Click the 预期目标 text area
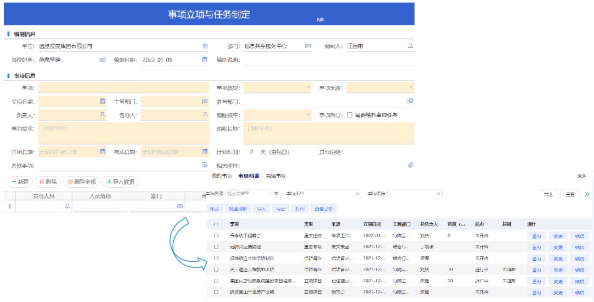The image size is (594, 302). (329, 133)
